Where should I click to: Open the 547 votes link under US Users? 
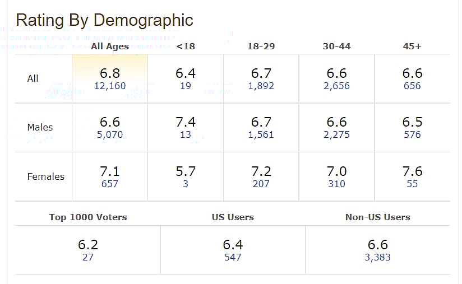point(233,258)
